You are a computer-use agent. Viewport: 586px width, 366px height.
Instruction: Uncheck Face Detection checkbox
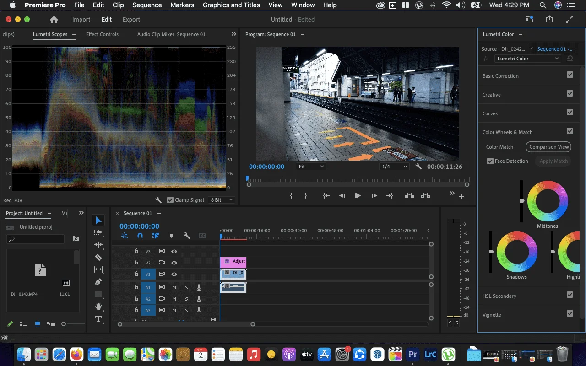(x=490, y=161)
